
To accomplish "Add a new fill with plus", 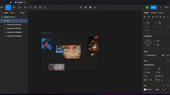I will (x=168, y=86).
